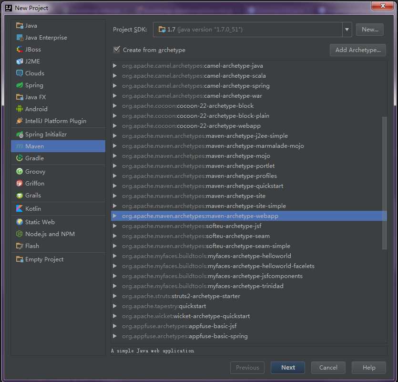Choose Kotlin project type
Image resolution: width=398 pixels, height=382 pixels.
click(58, 209)
